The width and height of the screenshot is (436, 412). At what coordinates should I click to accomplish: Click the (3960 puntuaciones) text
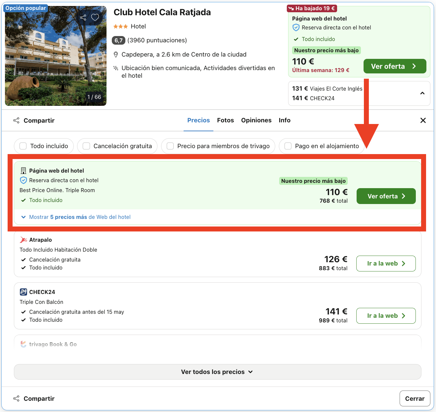(x=157, y=40)
